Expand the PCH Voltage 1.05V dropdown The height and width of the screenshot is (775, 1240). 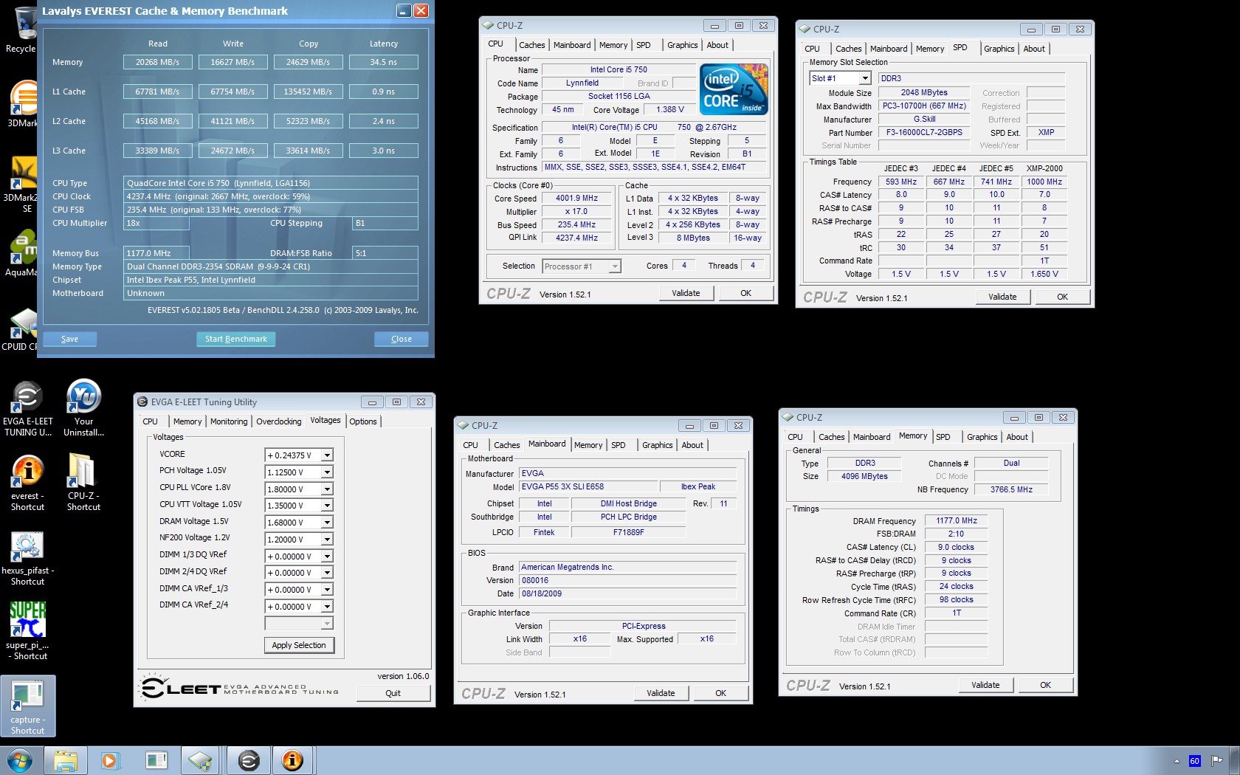pos(327,472)
